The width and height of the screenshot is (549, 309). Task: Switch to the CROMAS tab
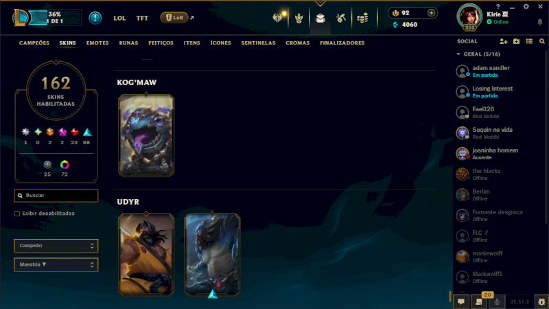pos(298,43)
